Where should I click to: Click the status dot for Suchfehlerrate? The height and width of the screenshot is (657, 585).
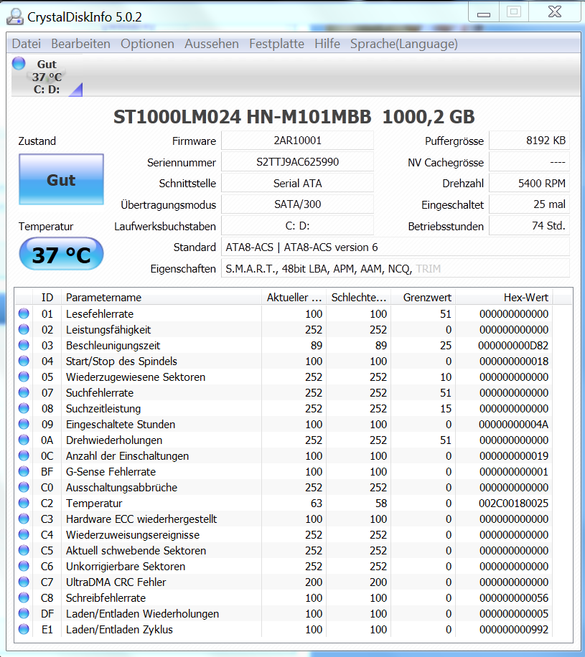[24, 392]
